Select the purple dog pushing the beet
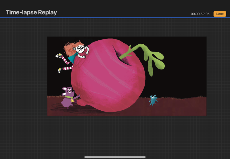The width and height of the screenshot is (230, 159). 68,98
